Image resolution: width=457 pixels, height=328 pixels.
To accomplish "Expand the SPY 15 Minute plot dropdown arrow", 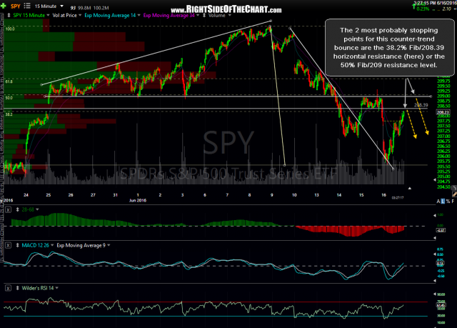I will [x=48, y=15].
